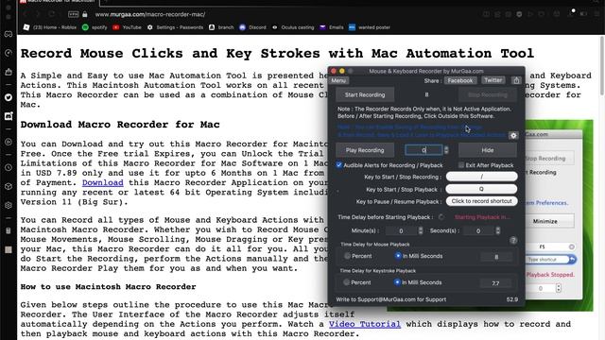Enable Exit After Playback checkbox

pyautogui.click(x=461, y=165)
